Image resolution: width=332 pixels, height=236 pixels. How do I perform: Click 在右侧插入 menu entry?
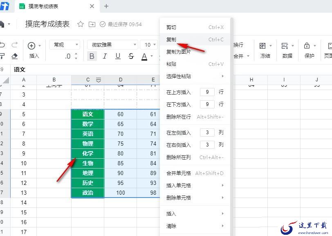click(179, 145)
